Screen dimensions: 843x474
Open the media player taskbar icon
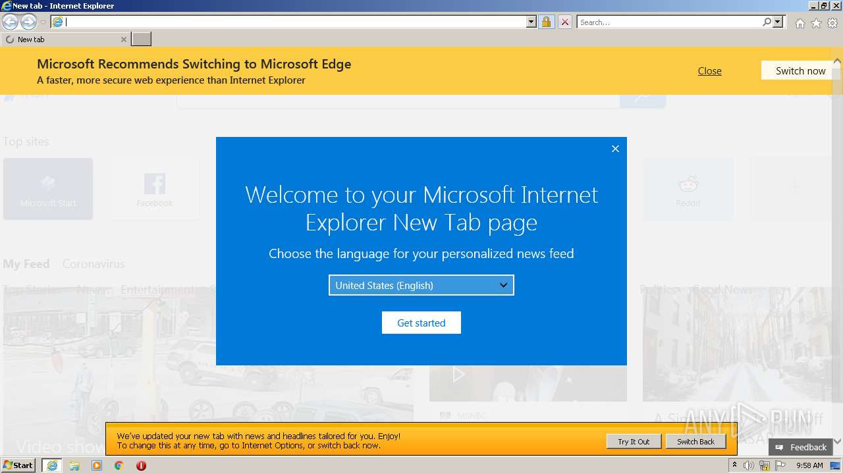97,465
